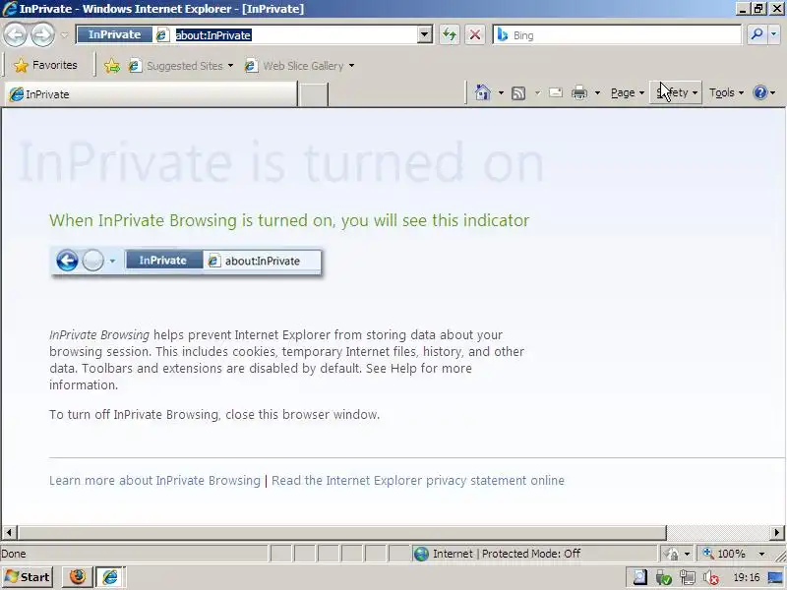Click the Protected Mode: Off status text

point(531,554)
